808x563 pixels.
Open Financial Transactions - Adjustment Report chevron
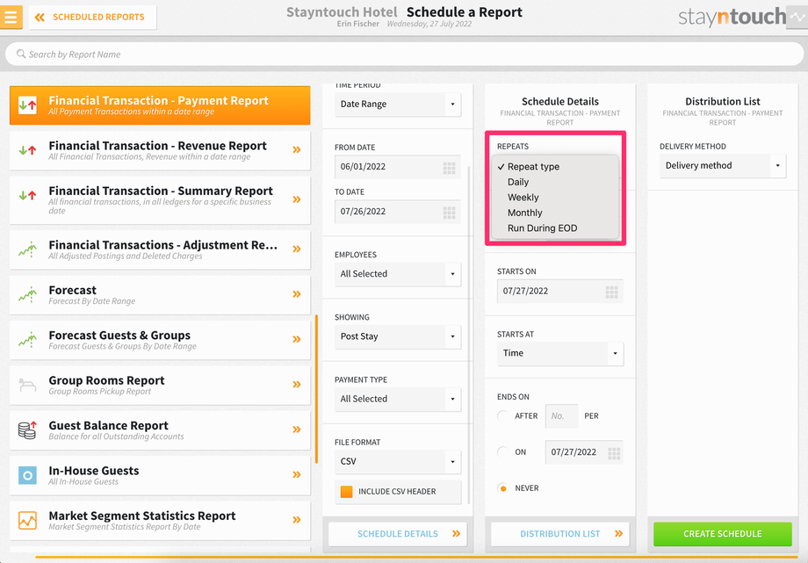click(297, 249)
